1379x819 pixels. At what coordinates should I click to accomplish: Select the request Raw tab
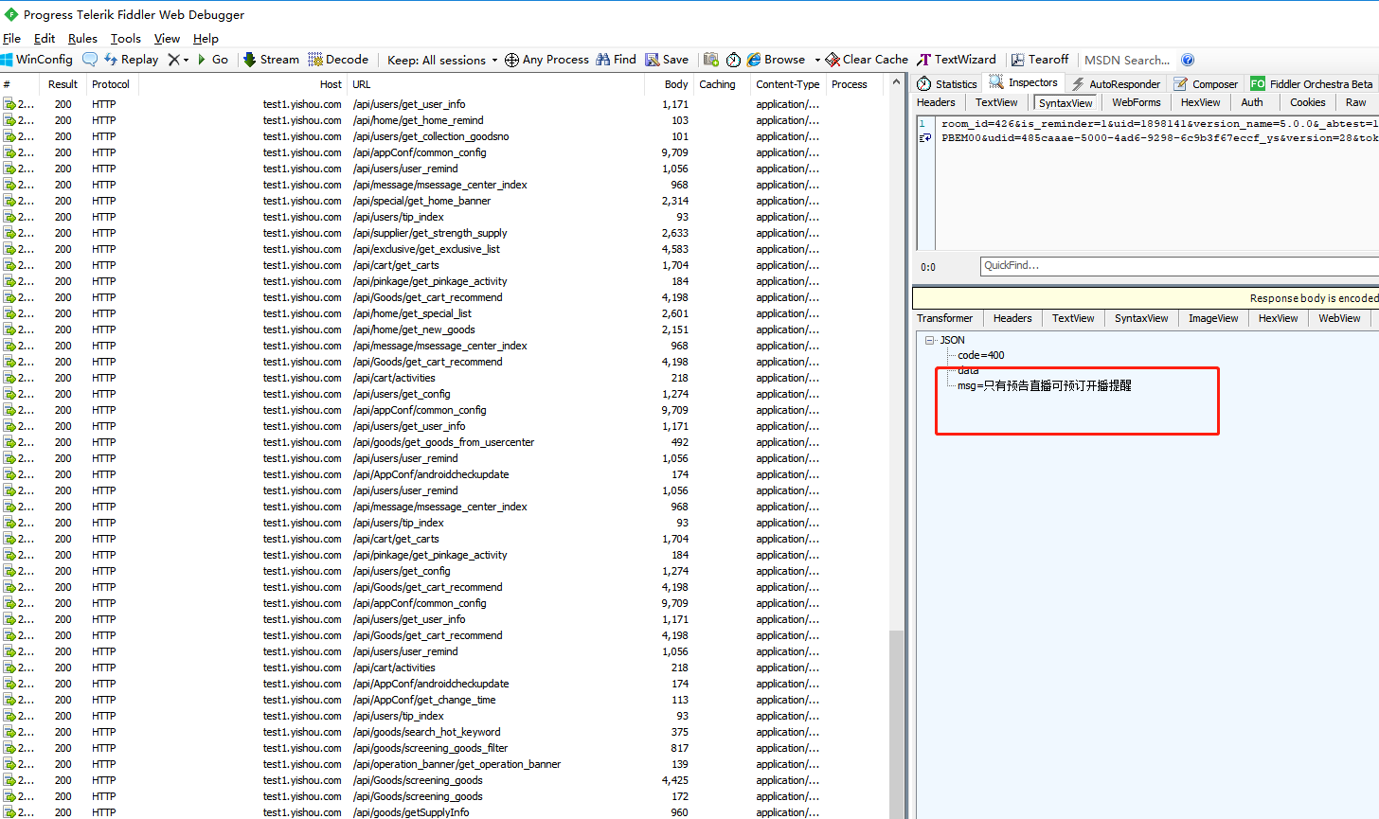pyautogui.click(x=1356, y=102)
